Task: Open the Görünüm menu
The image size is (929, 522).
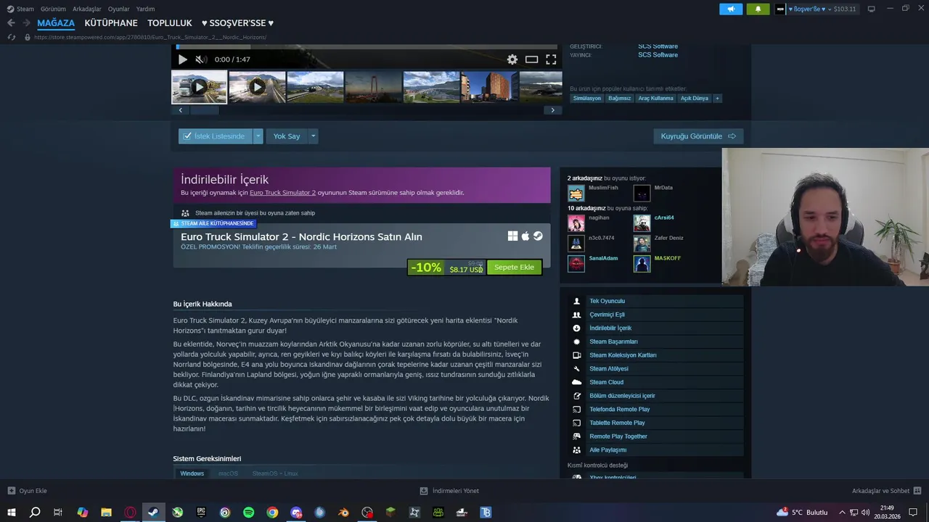Action: point(53,9)
